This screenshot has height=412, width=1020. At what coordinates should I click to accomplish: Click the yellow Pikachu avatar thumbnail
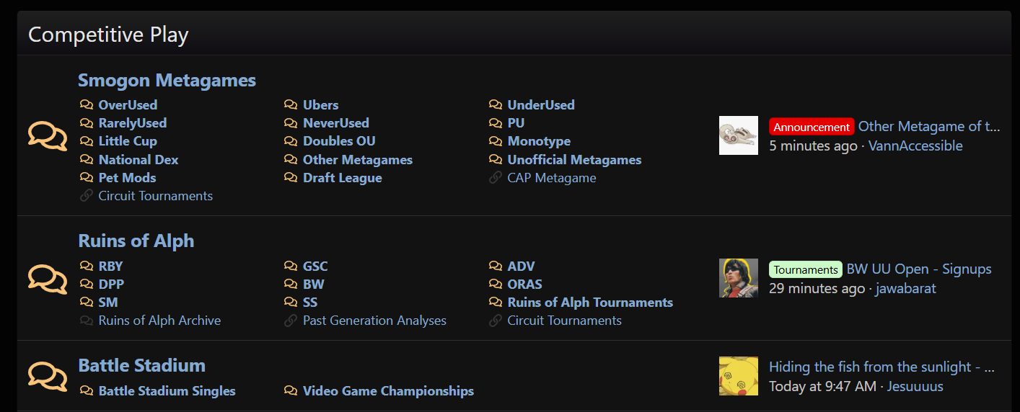pyautogui.click(x=738, y=376)
